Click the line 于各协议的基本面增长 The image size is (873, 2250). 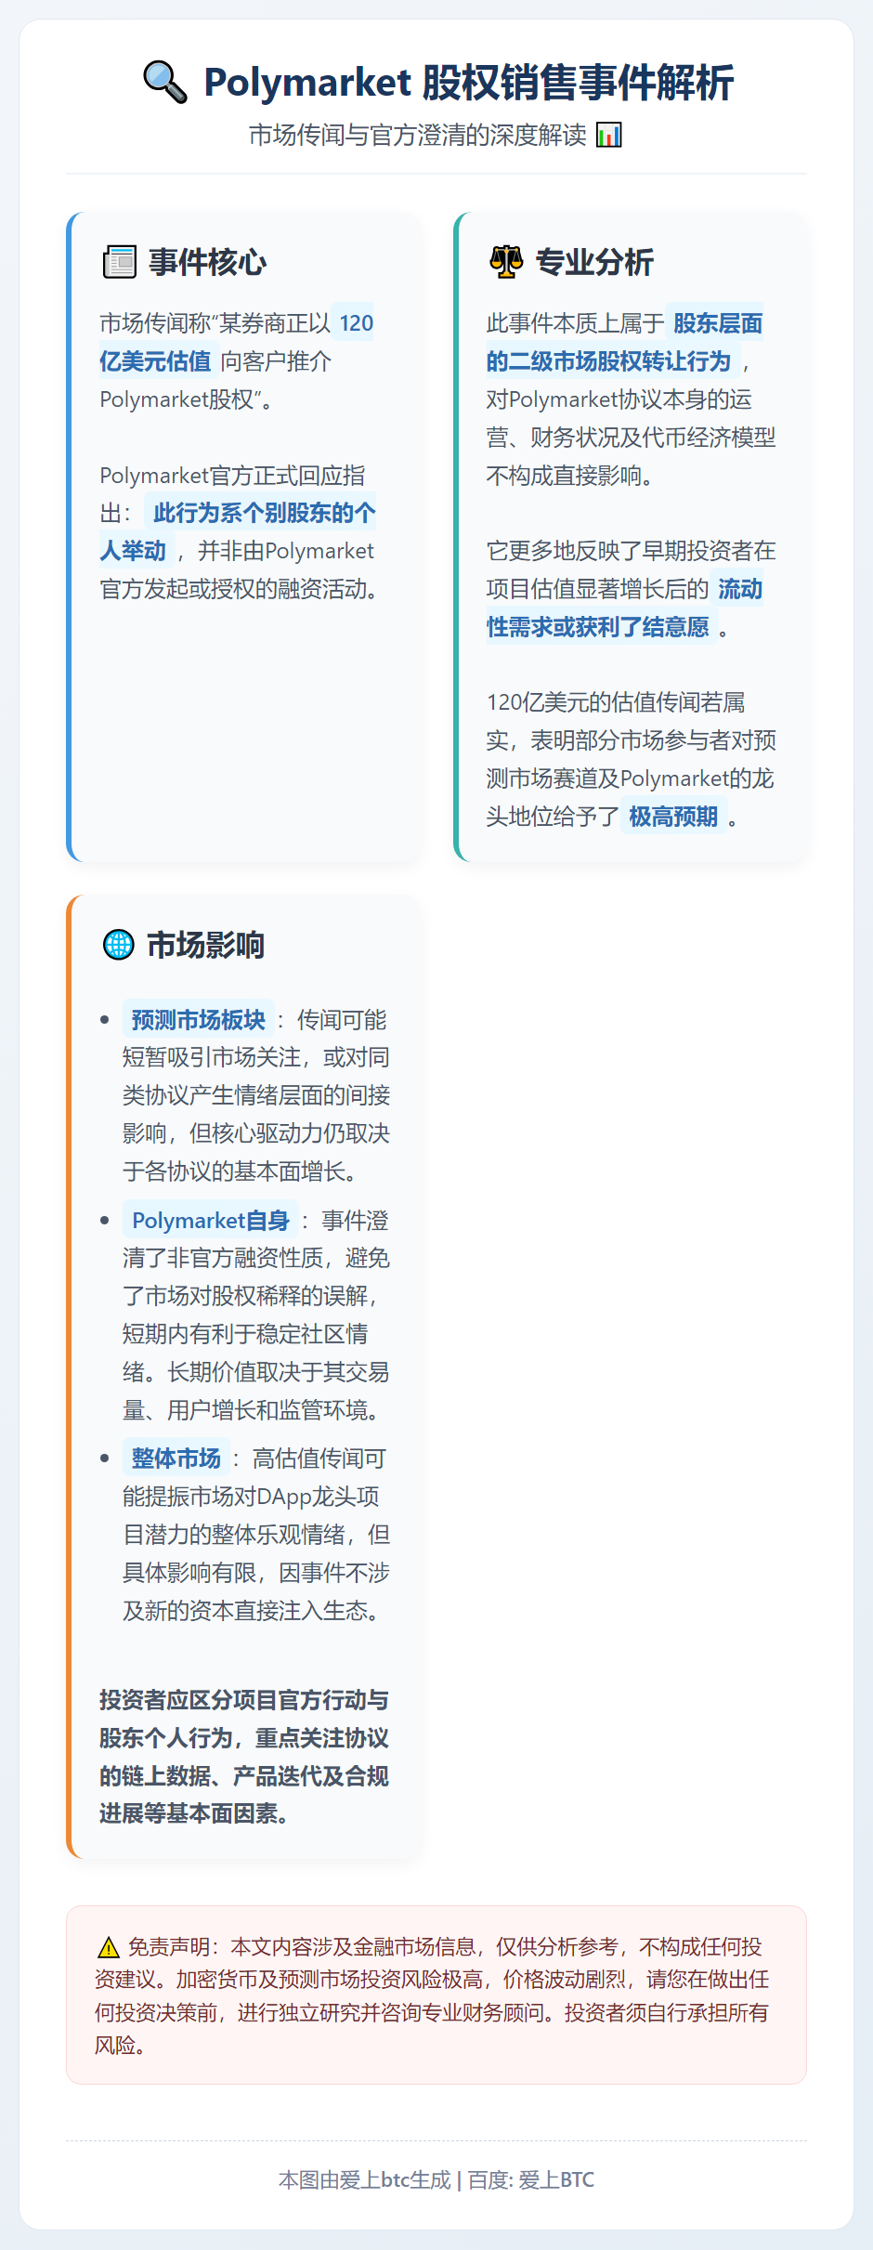tap(241, 1171)
